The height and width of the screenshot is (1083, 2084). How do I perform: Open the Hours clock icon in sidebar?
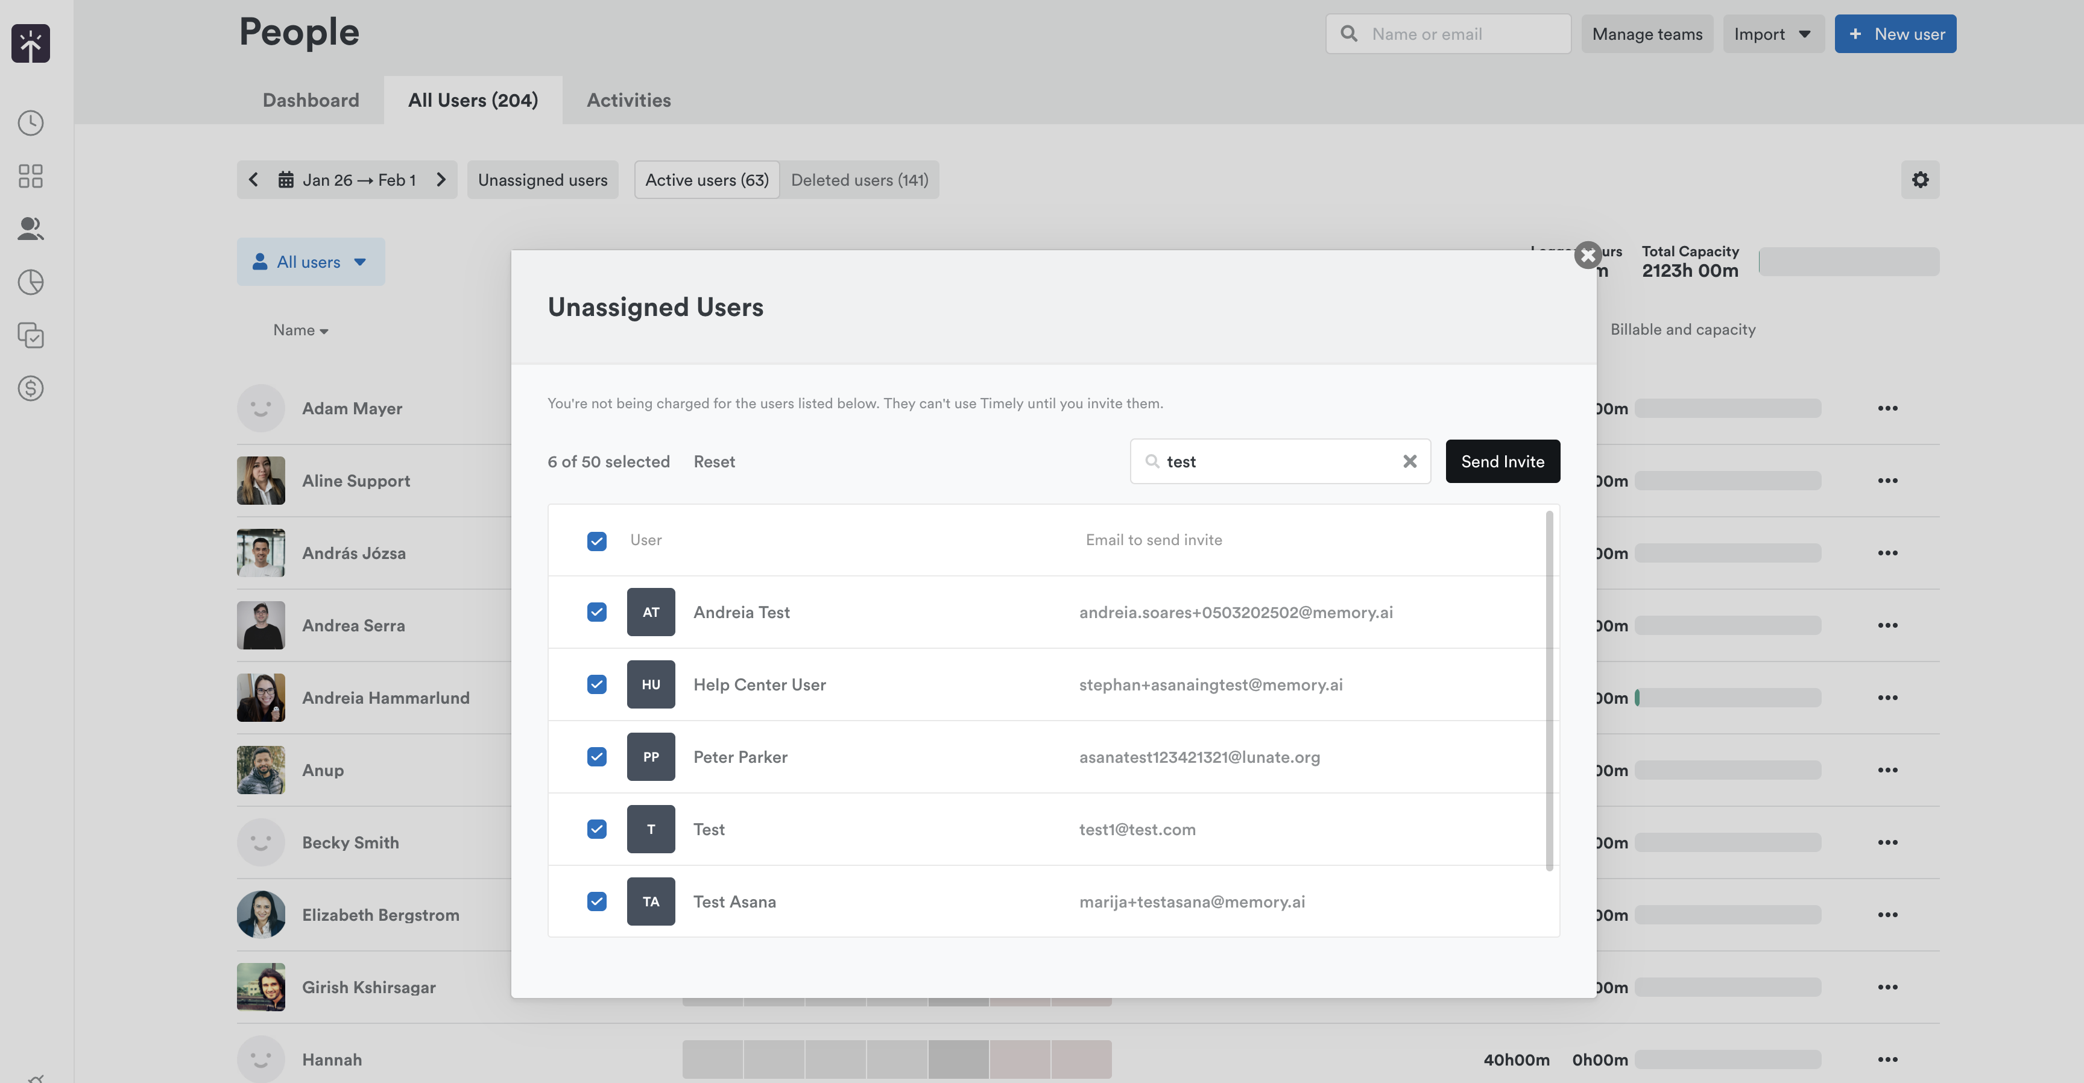[31, 123]
